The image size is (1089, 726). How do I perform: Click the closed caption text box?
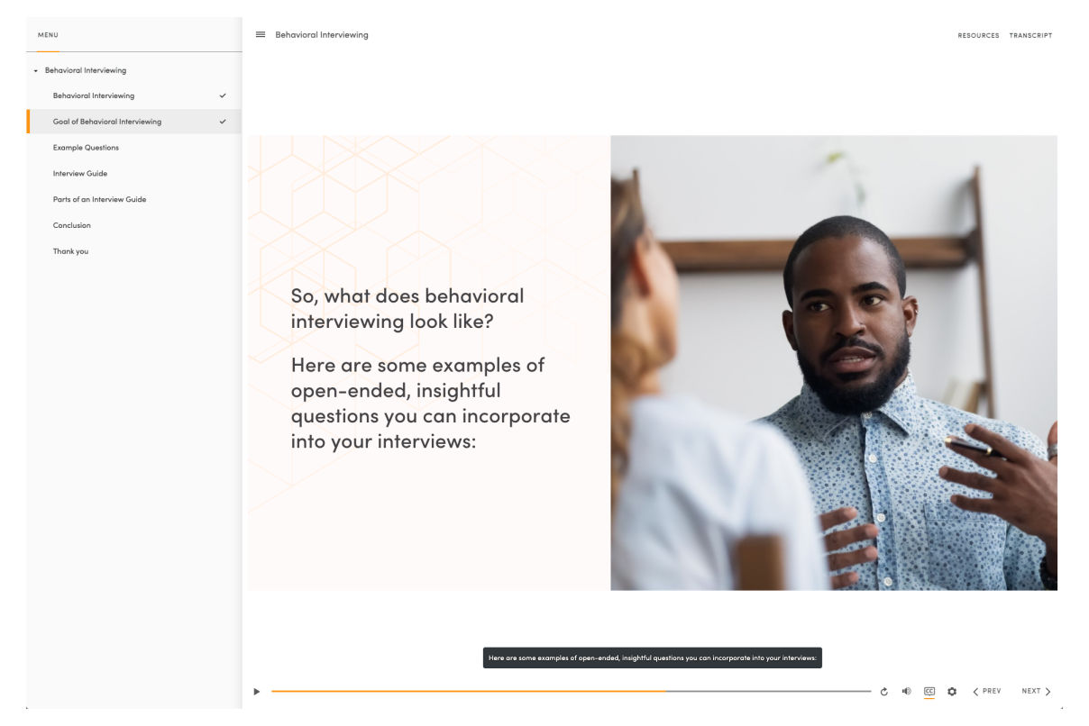coord(653,658)
